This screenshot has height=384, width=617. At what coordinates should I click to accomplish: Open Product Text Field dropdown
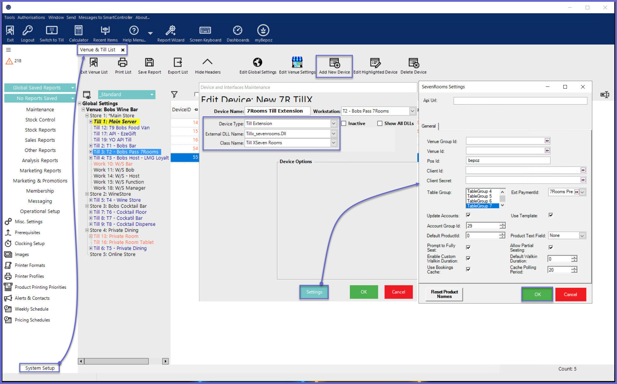(582, 235)
